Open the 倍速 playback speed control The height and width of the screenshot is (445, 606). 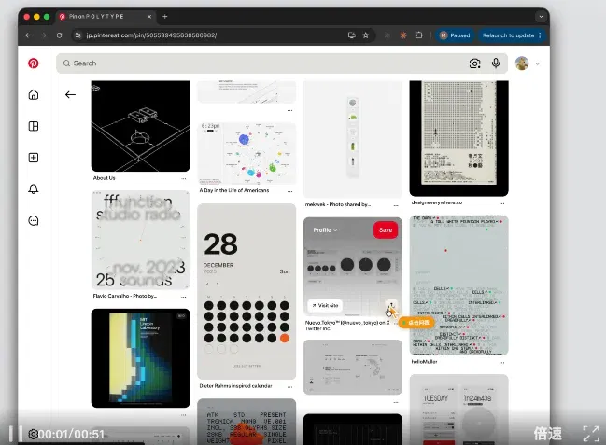548,434
